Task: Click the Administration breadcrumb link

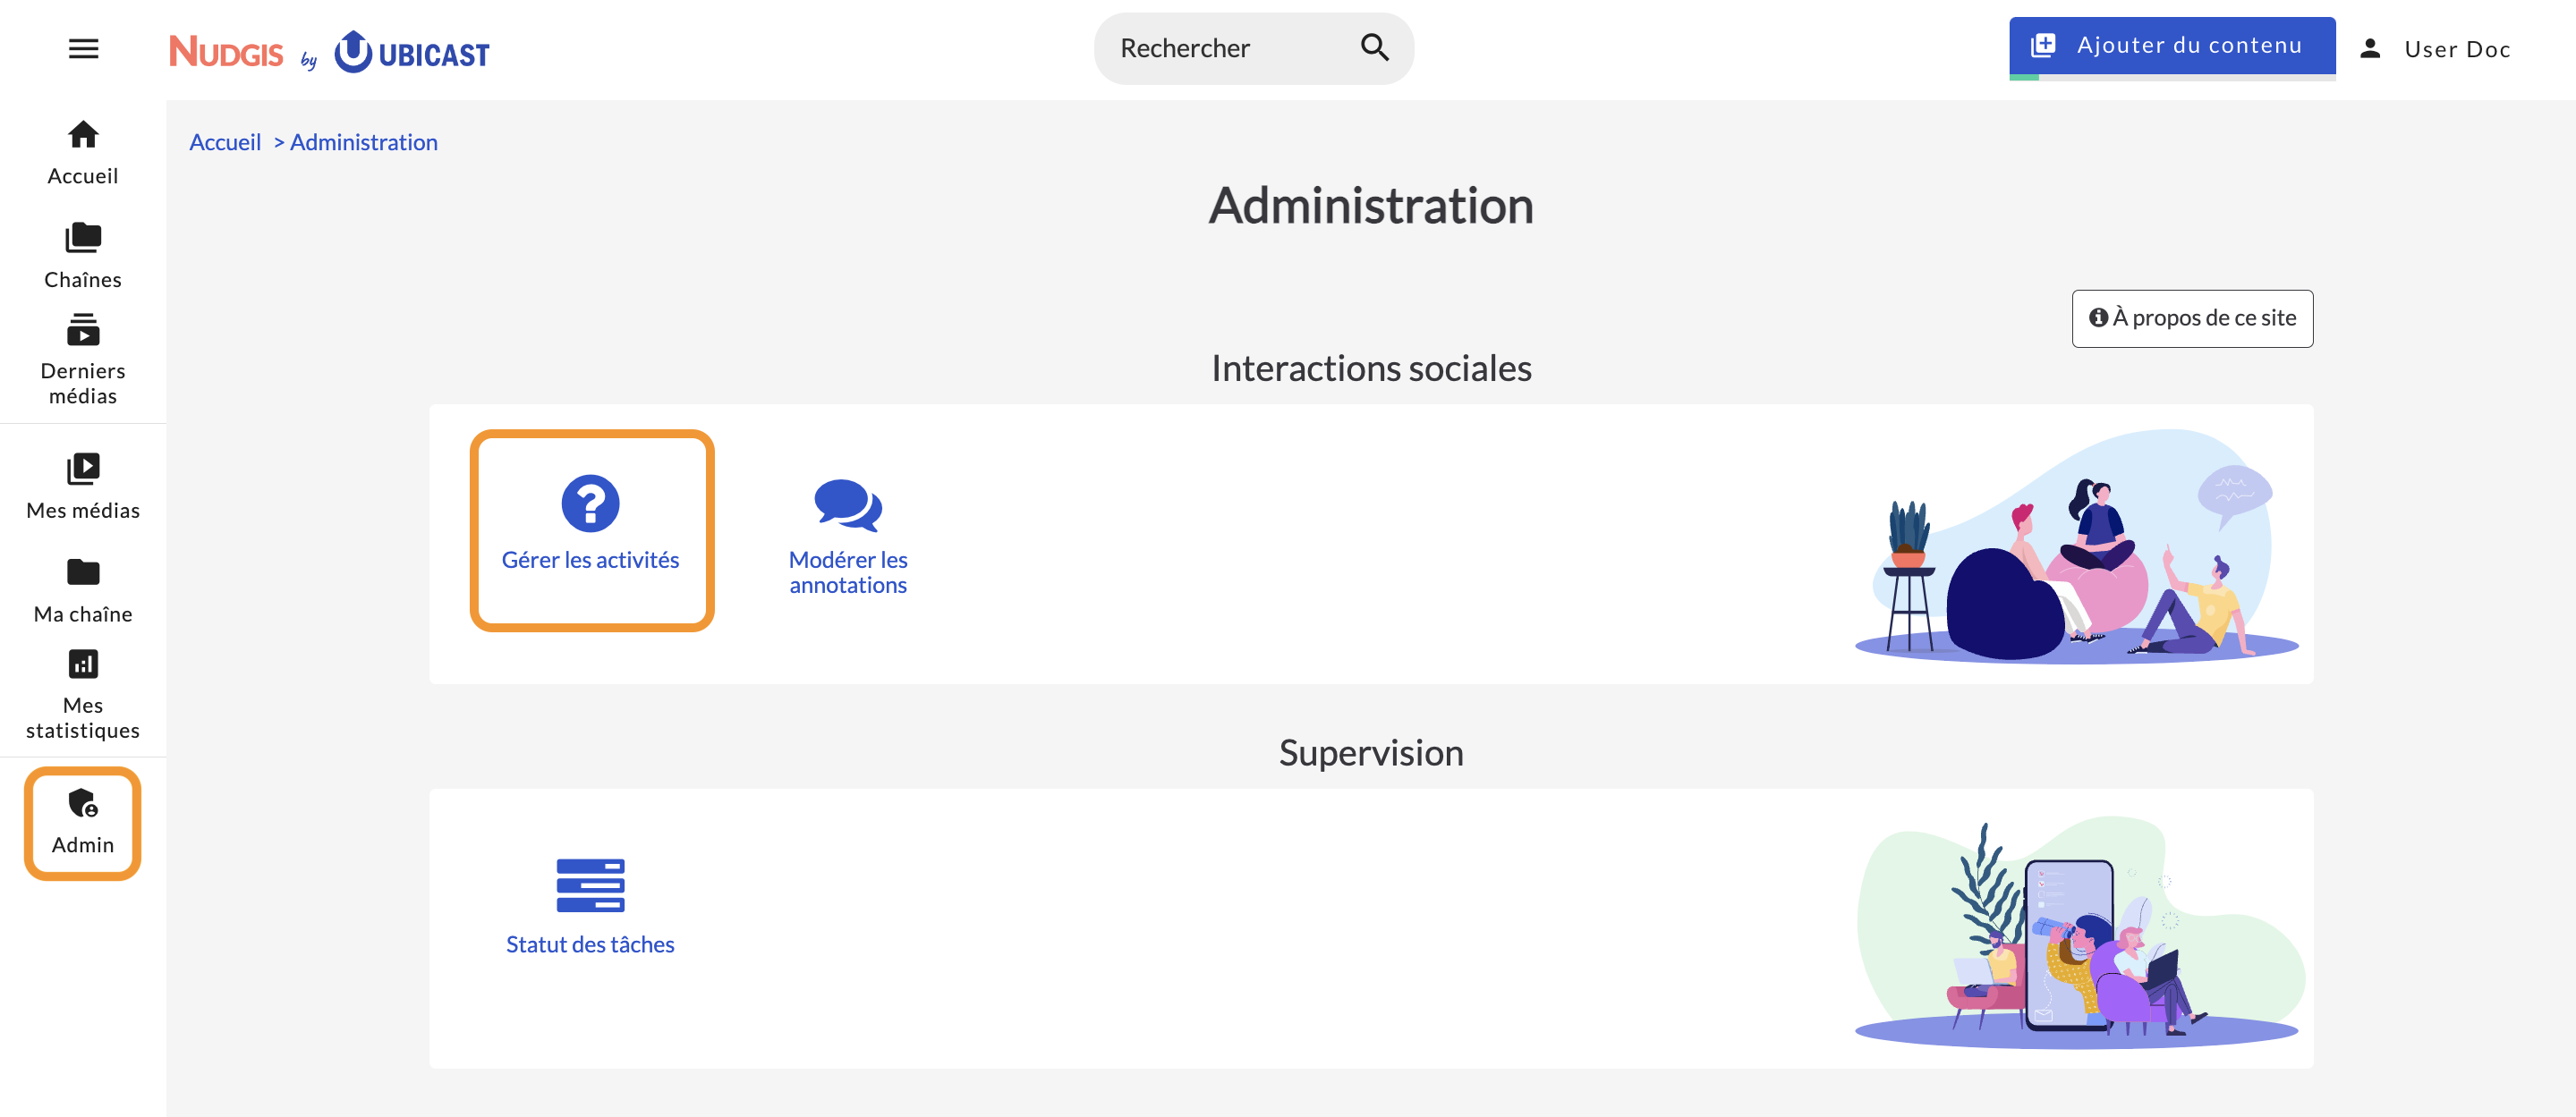Action: [x=364, y=142]
